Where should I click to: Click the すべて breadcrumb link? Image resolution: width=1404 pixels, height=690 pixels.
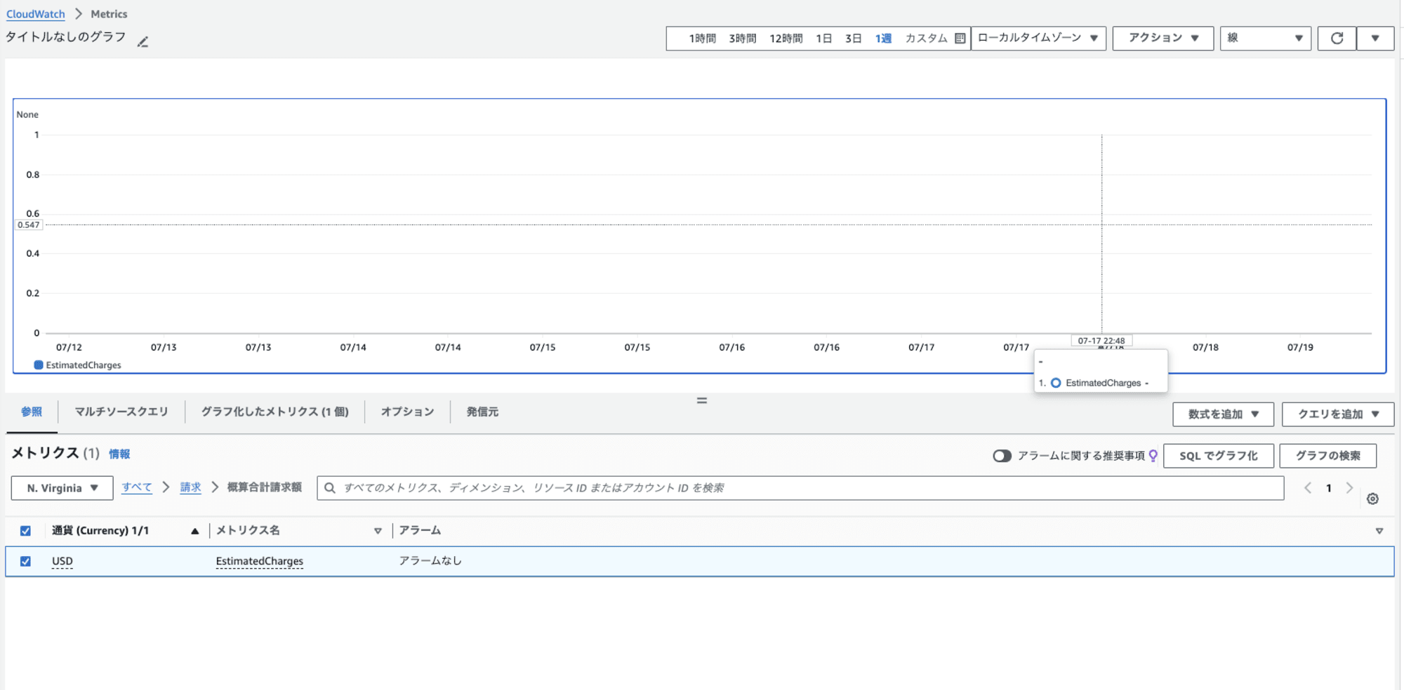pyautogui.click(x=137, y=487)
